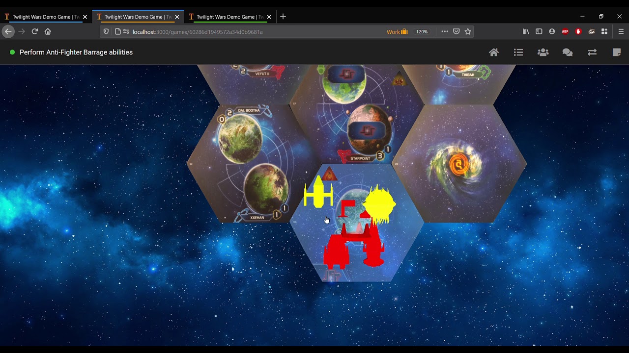This screenshot has height=353, width=629.
Task: Save page to Pocket
Action: pos(456,31)
